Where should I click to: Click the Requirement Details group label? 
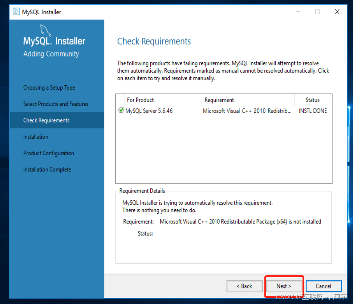click(142, 191)
